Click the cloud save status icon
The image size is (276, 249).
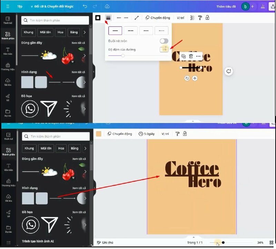point(107,6)
